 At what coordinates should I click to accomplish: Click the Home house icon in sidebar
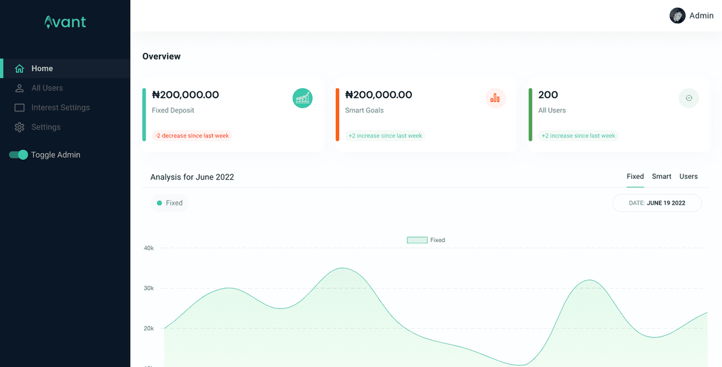point(19,68)
